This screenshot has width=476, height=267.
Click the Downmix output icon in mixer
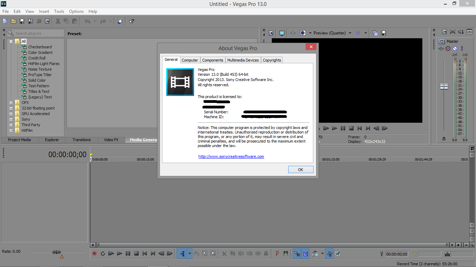(x=453, y=32)
